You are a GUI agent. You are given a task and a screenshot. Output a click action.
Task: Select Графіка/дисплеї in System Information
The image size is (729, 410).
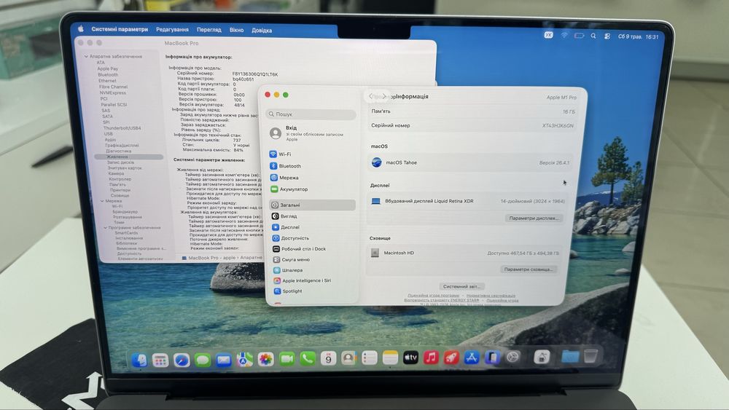pos(122,146)
